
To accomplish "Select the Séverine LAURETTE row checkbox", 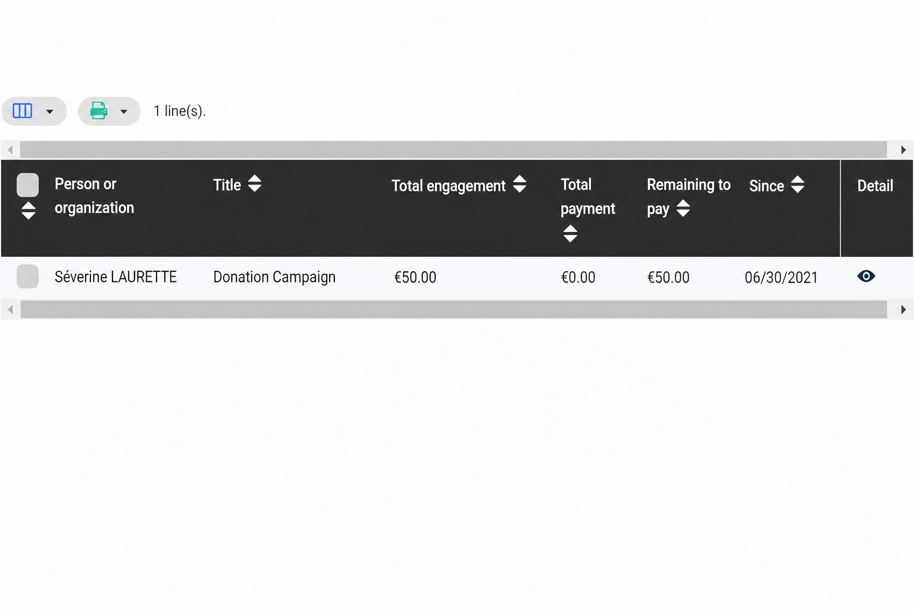I will (x=28, y=277).
